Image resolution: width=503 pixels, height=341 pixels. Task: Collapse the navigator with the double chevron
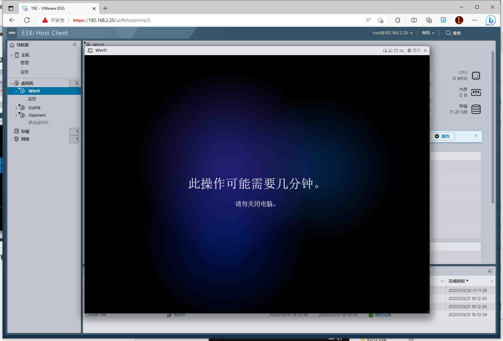74,44
